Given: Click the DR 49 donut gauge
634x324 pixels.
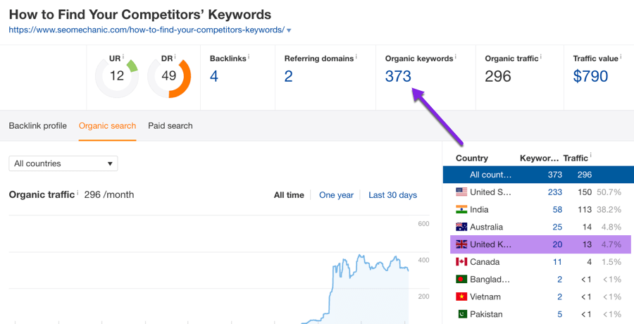Looking at the screenshot, I should 169,75.
